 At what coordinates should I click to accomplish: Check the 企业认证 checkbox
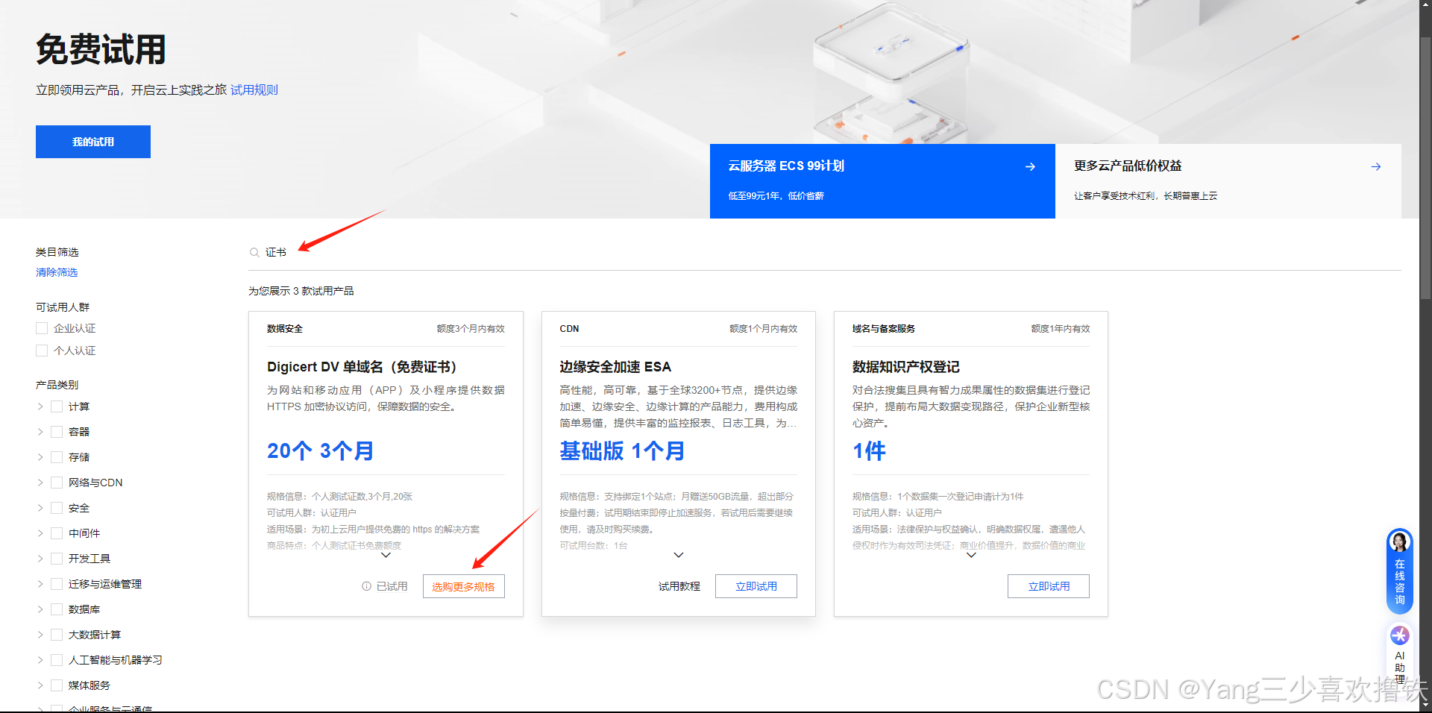click(x=42, y=328)
